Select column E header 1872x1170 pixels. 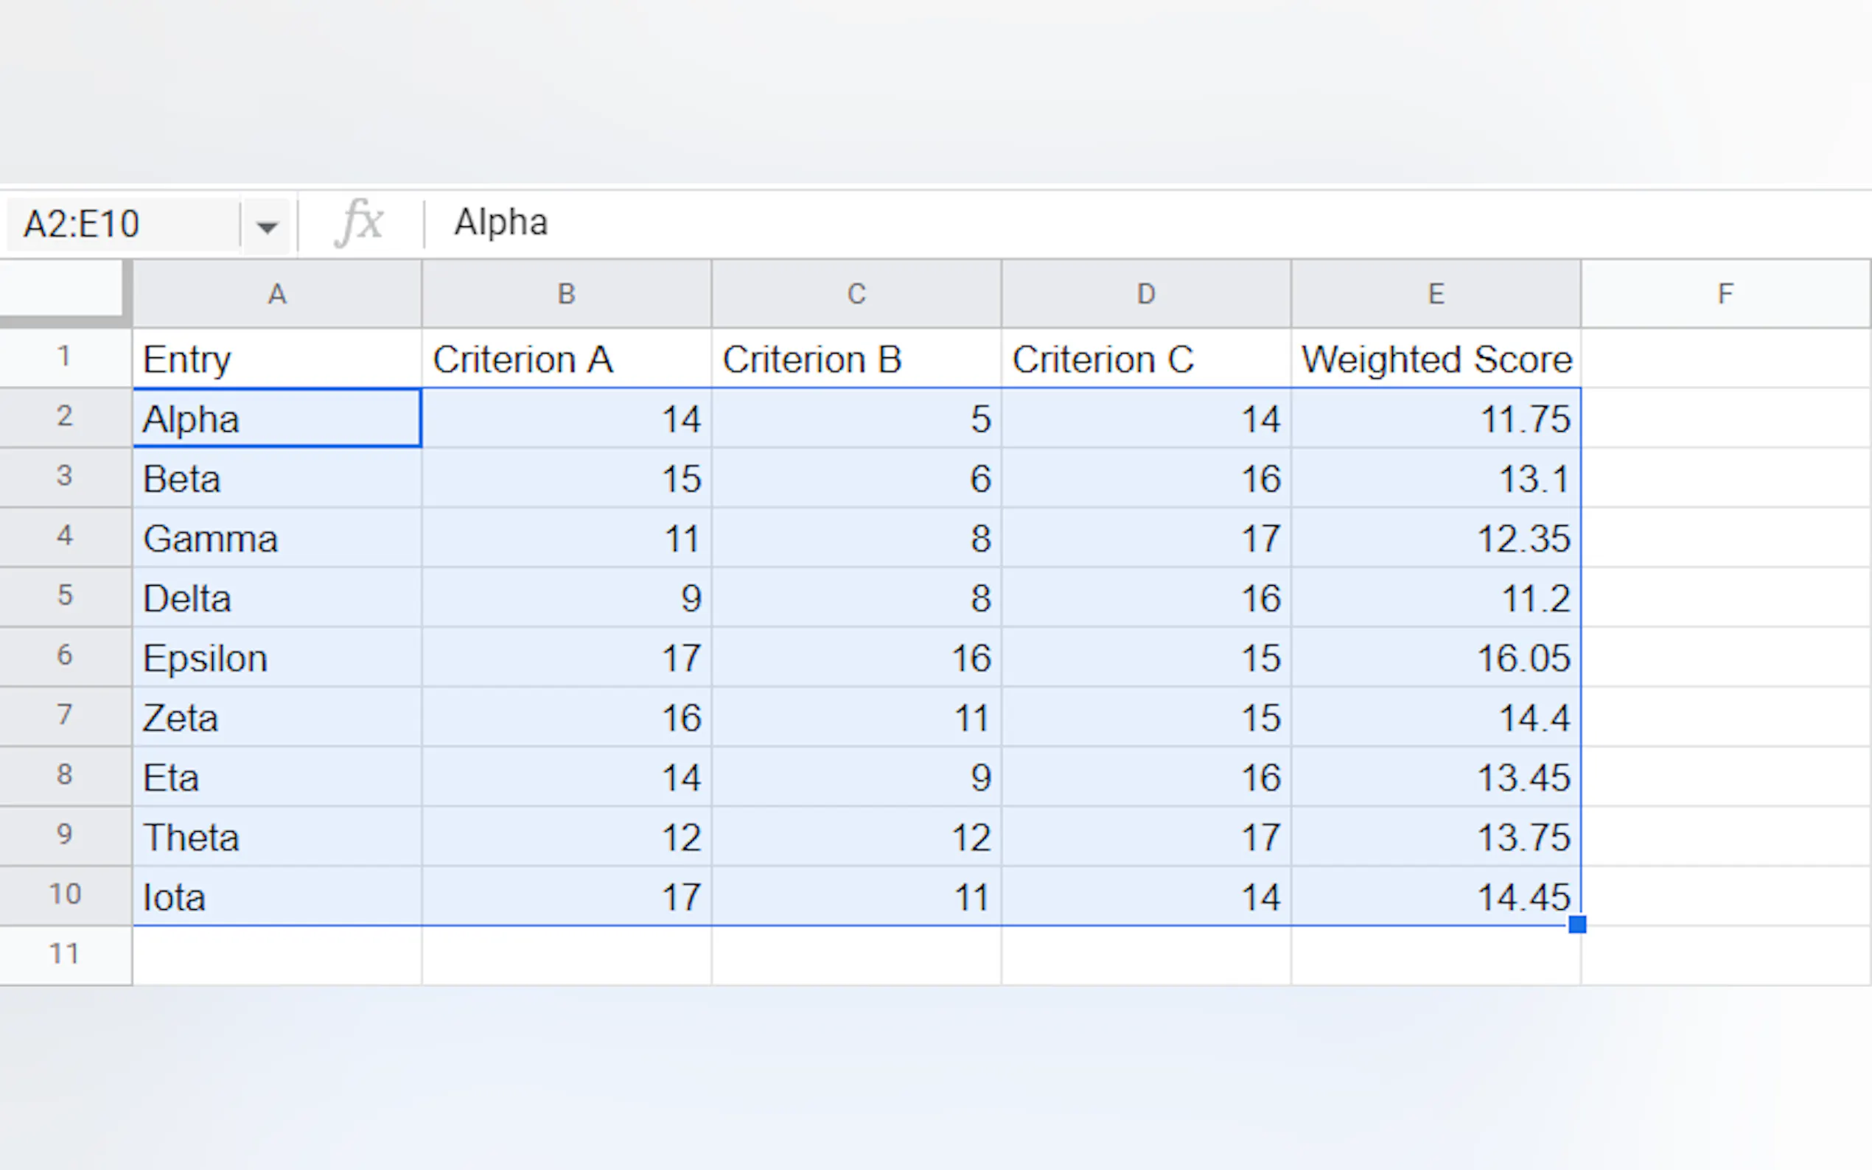1436,294
